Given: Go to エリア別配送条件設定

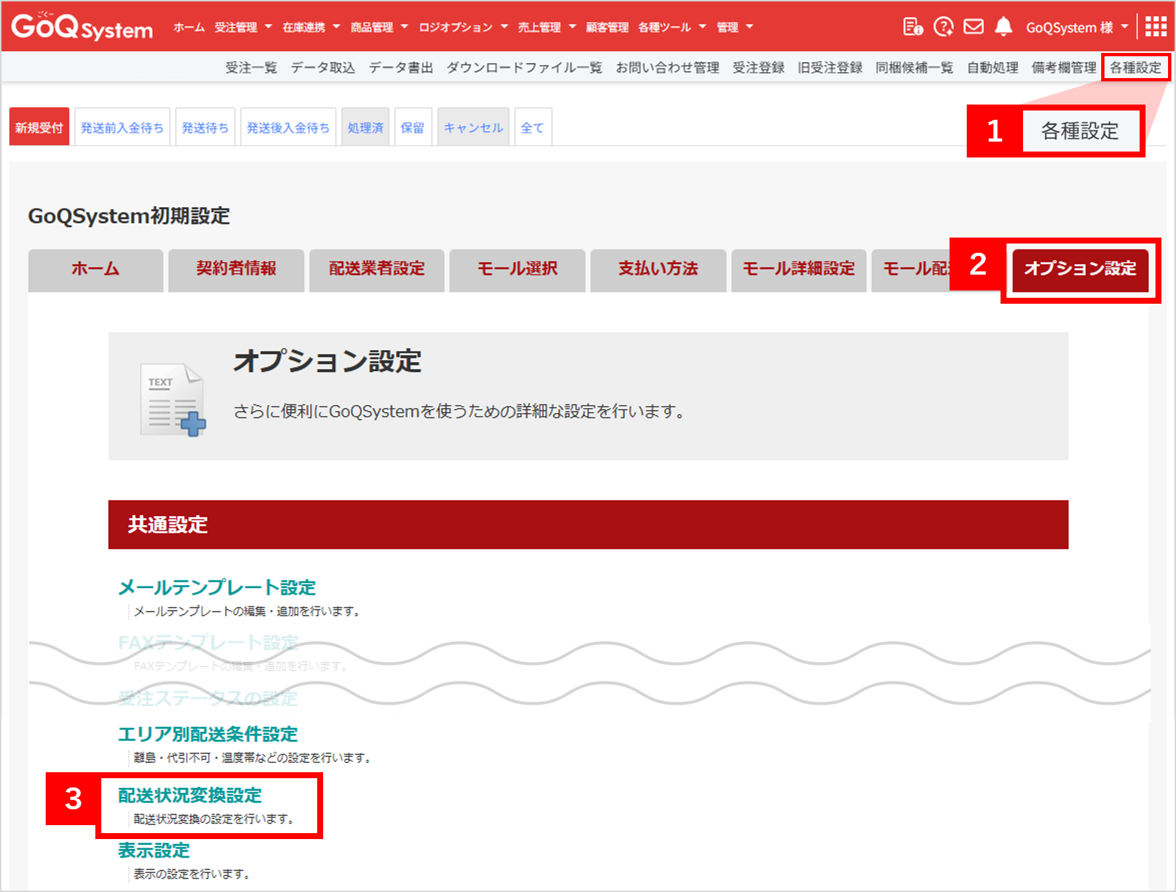Looking at the screenshot, I should (207, 735).
